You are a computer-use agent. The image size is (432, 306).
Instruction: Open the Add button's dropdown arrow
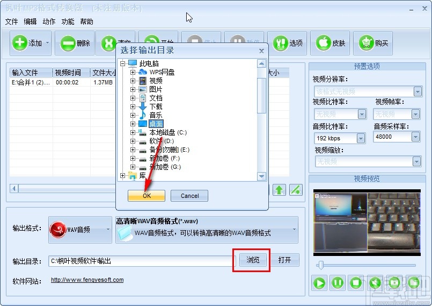click(47, 43)
